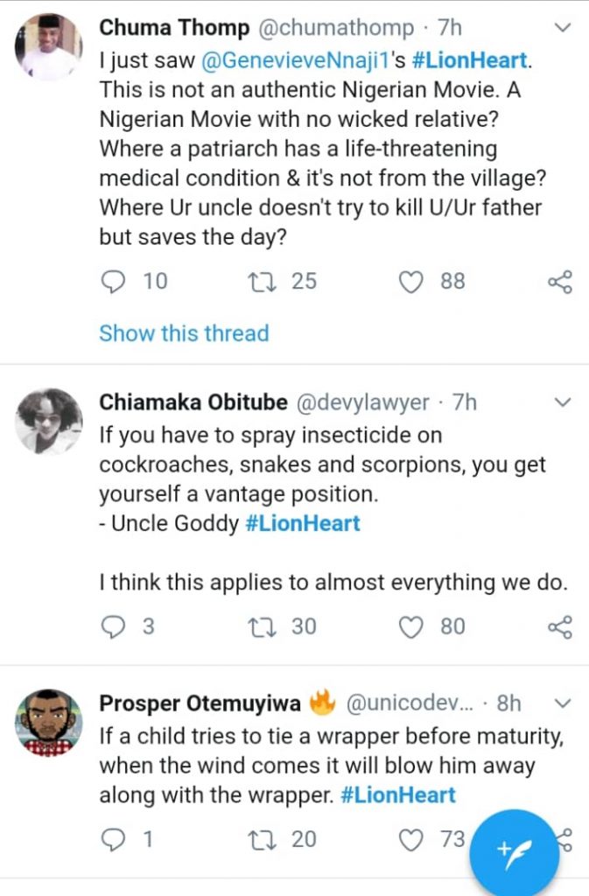
Task: Expand options for Chiamaka Obitube's tweet
Action: point(563,402)
